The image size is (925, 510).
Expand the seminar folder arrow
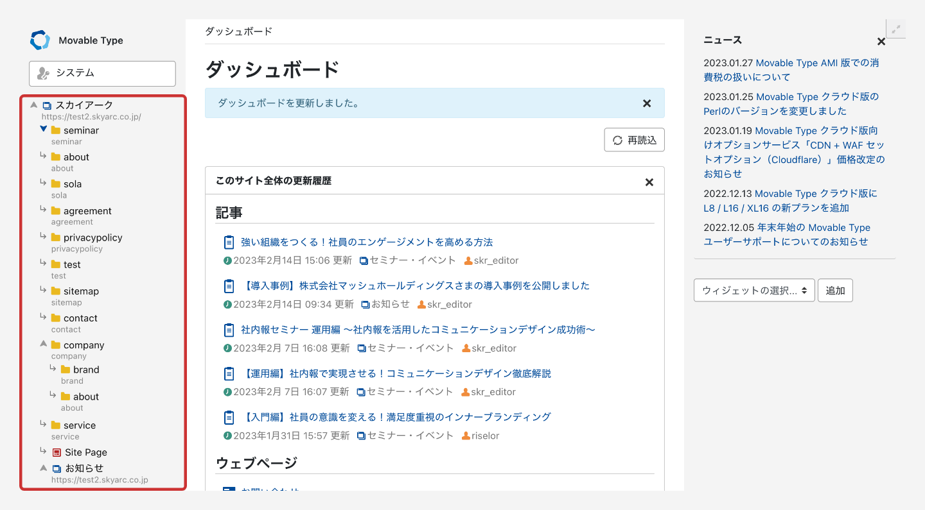[x=43, y=130]
